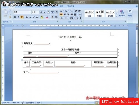139x105 pixels.
Task: Toggle Bold formatting button
Action: point(15,17)
